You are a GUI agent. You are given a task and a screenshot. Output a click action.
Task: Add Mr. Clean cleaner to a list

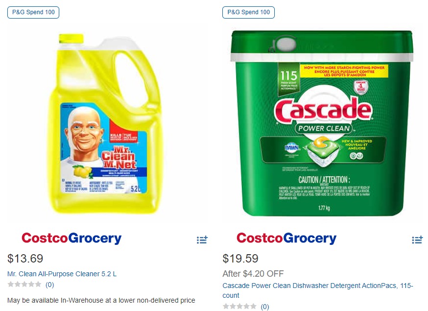(202, 239)
